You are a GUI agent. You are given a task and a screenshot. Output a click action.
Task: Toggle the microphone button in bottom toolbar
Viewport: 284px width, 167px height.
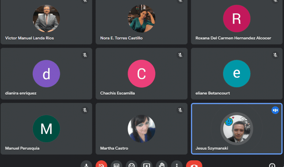coord(87,165)
